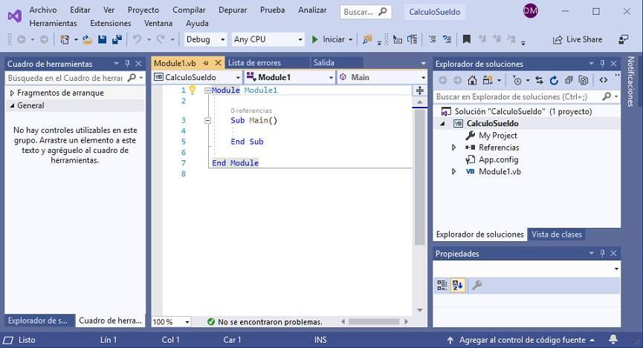Viewport: 643px width, 348px height.
Task: Open the Debug configuration dropdown
Action: pos(206,39)
